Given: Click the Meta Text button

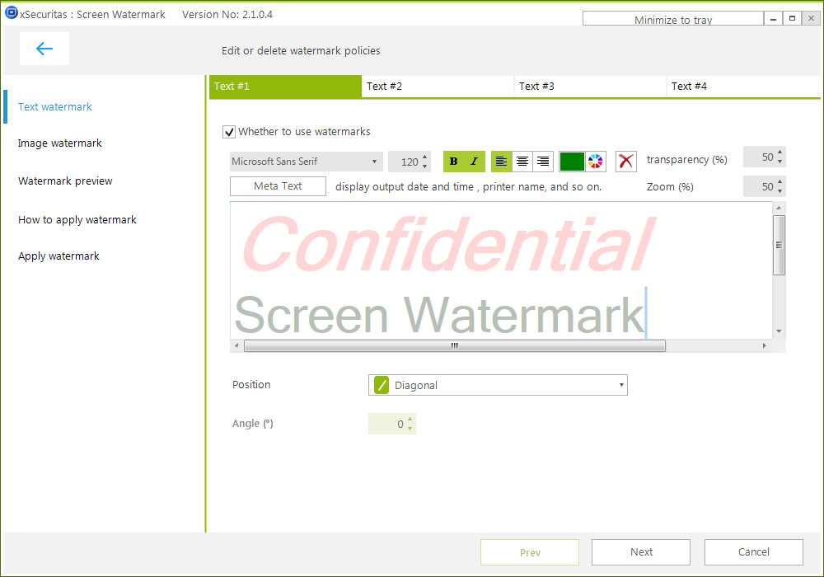Looking at the screenshot, I should [278, 186].
